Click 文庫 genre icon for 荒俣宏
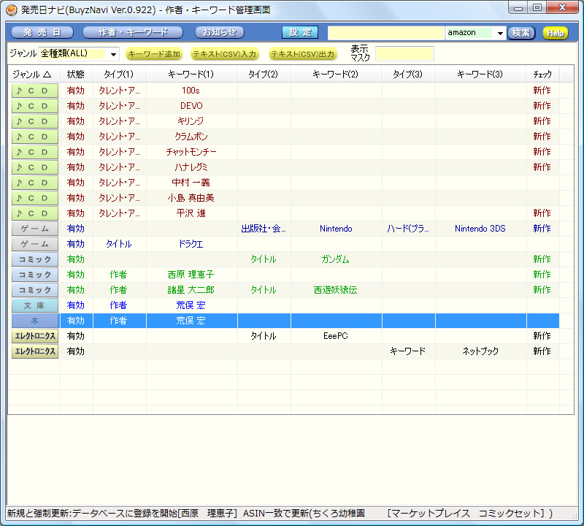This screenshot has height=526, width=584. point(34,305)
